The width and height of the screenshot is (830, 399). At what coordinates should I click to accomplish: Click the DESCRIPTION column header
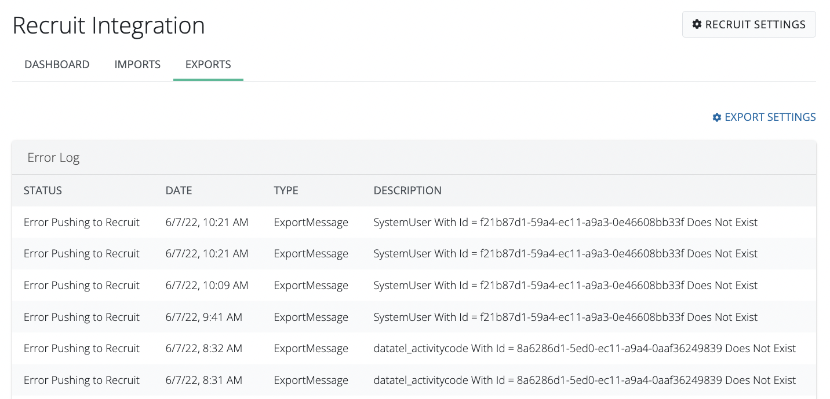407,190
